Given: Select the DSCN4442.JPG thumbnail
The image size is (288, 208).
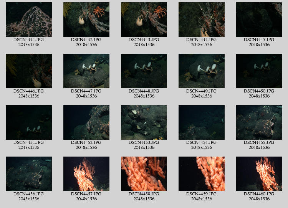Looking at the screenshot, I should click(x=86, y=20).
